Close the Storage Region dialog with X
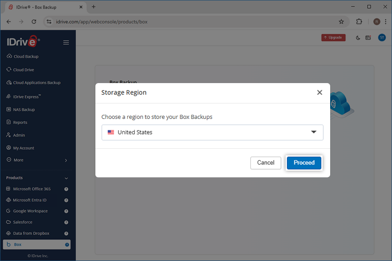 [x=320, y=92]
